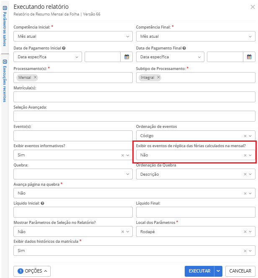Expand the Avança página na quebra dropdown
Screen dimensions: 258x278
[x=250, y=193]
